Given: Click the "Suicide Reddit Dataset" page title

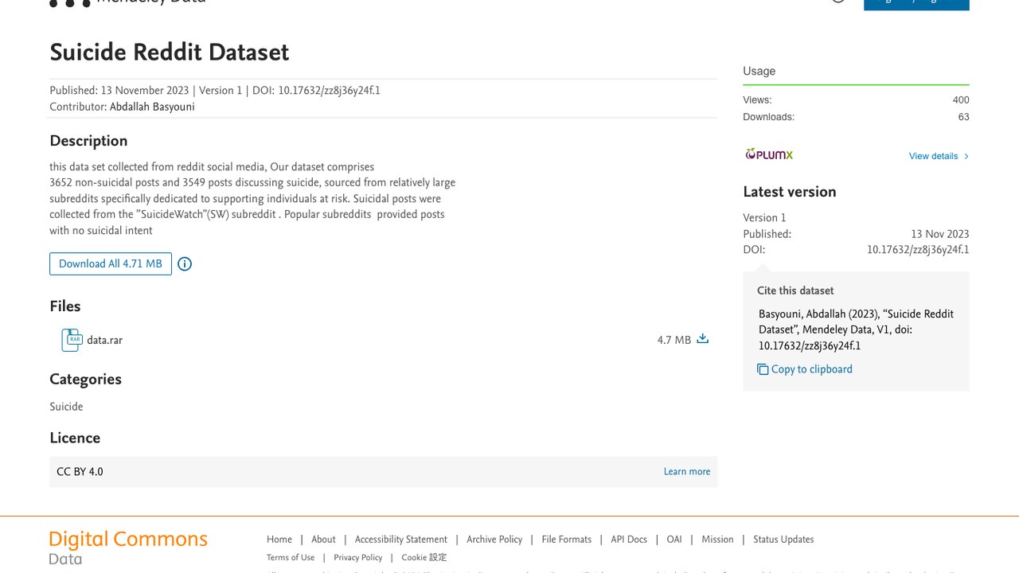Looking at the screenshot, I should (170, 53).
